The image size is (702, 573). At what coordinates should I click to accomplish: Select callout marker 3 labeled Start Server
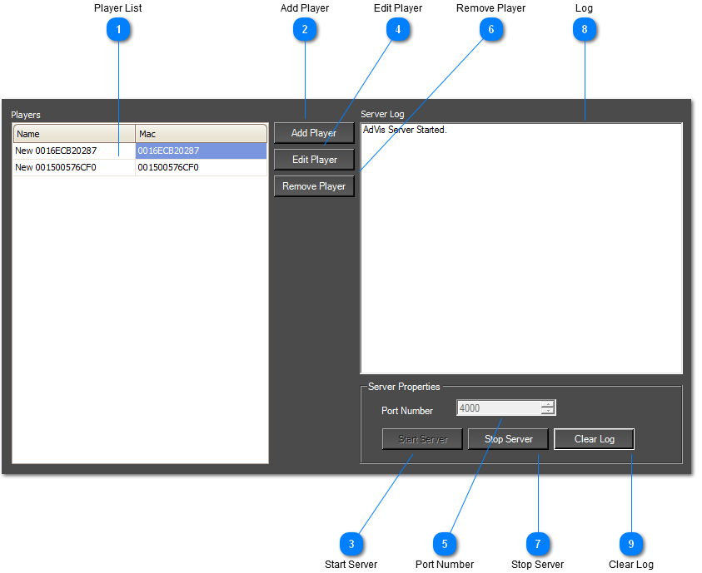click(x=351, y=544)
